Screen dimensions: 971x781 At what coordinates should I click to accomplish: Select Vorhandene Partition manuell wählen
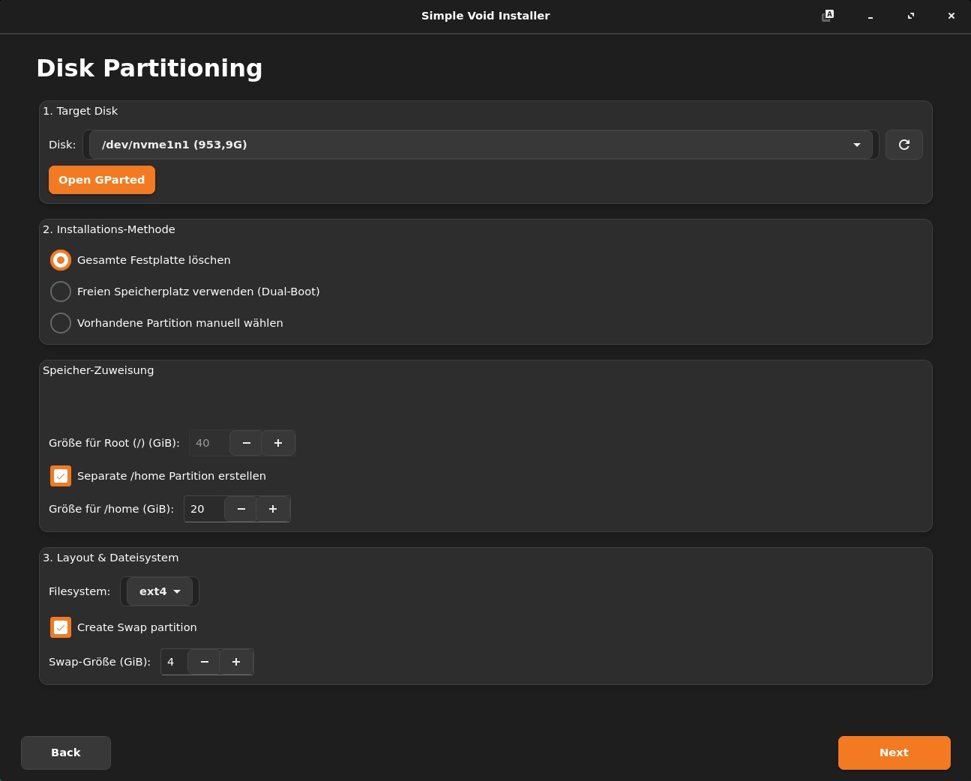[61, 323]
